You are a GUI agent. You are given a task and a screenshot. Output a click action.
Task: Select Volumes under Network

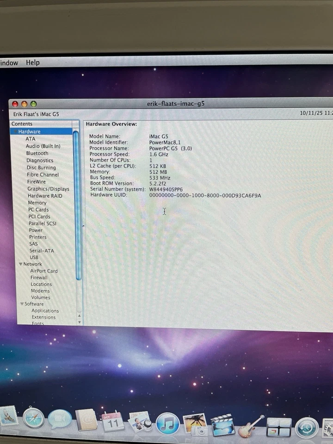pos(41,297)
